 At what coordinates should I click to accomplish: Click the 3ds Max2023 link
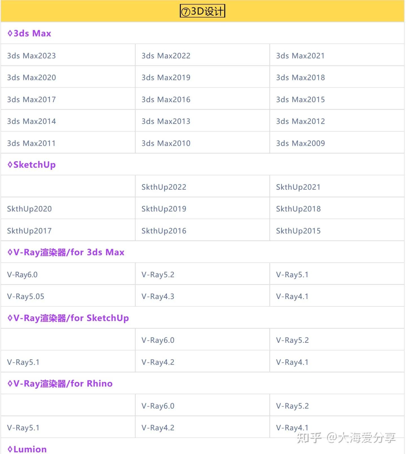[x=32, y=56]
